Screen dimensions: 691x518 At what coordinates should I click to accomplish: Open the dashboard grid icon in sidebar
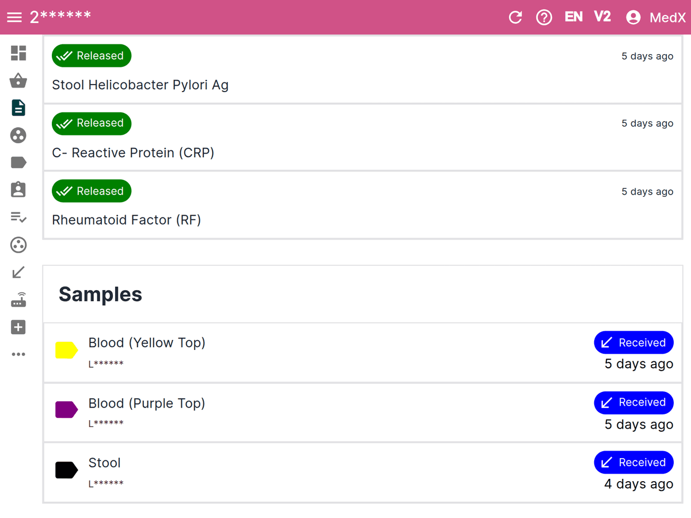pos(18,53)
